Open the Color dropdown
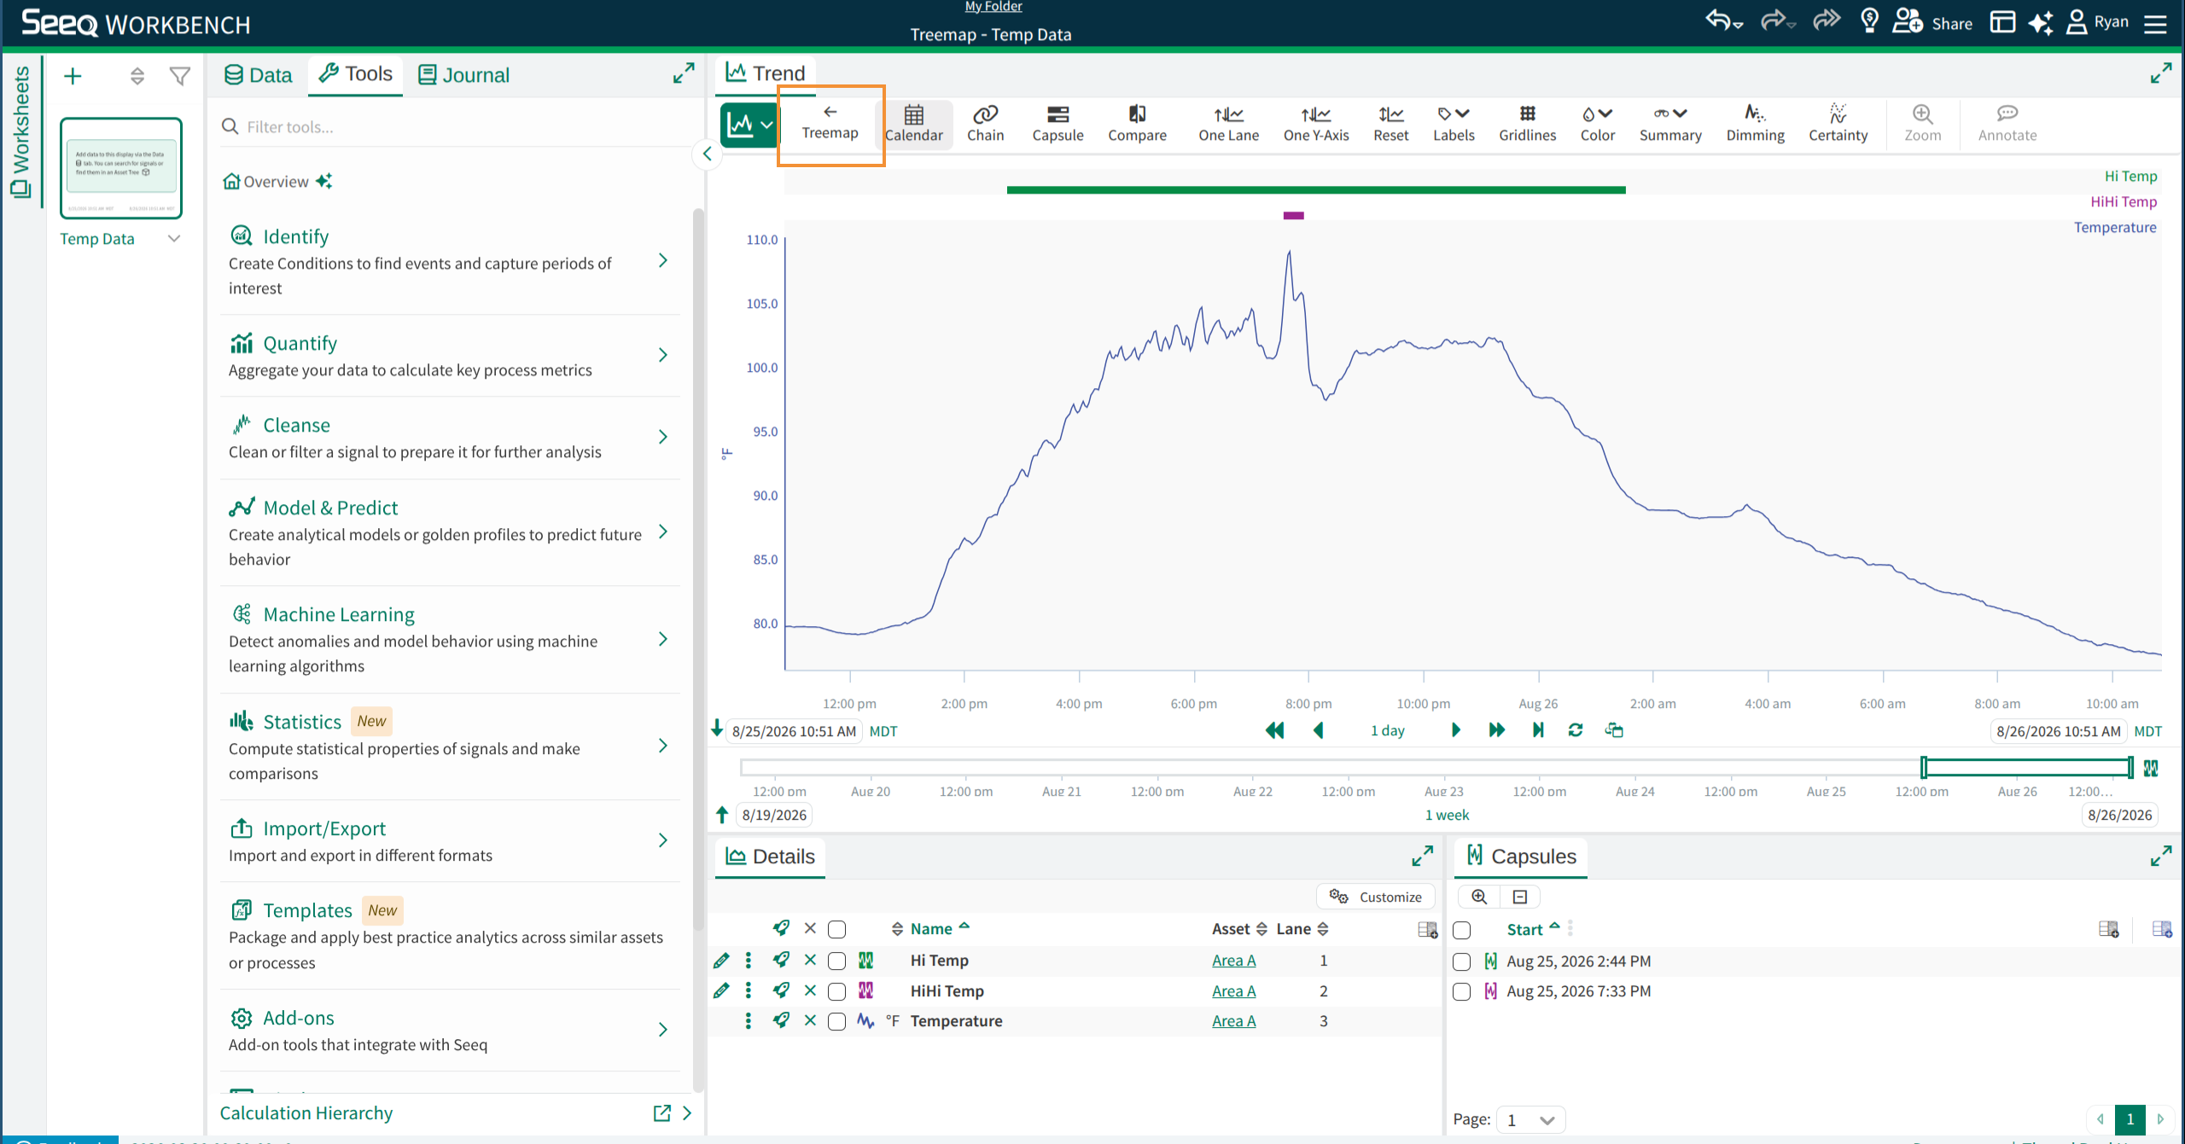 click(1597, 124)
